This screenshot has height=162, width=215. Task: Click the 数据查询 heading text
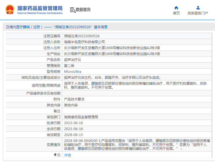[x=83, y=10]
